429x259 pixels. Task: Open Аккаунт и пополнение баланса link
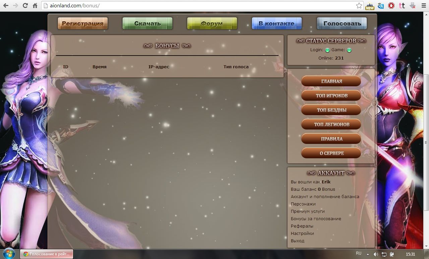tap(325, 196)
